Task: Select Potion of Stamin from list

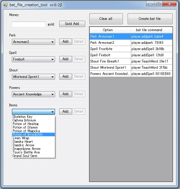Action: (33, 127)
